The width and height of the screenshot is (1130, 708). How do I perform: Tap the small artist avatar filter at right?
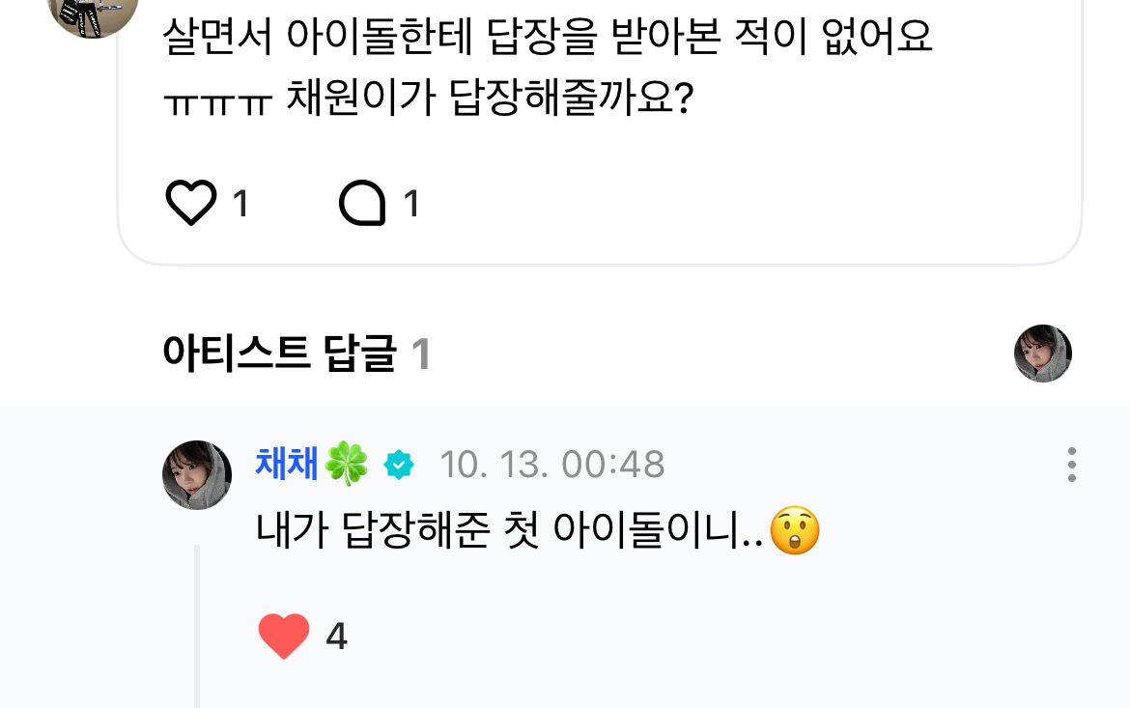pyautogui.click(x=1042, y=354)
